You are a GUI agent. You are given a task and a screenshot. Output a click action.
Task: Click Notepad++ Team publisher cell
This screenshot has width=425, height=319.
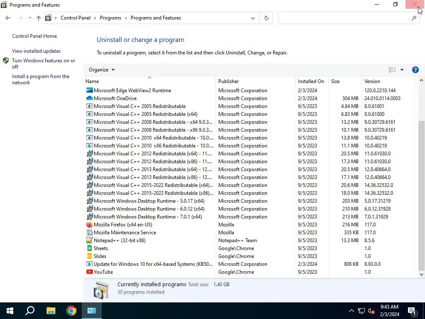pos(237,240)
